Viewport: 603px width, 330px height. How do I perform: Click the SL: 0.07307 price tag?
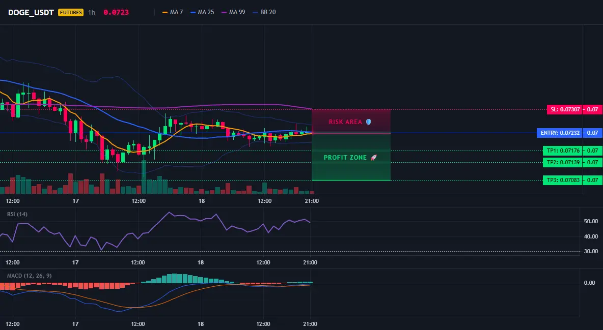pos(564,109)
